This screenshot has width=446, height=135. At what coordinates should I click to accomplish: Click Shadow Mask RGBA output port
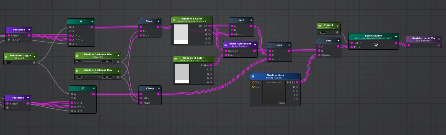(297, 82)
